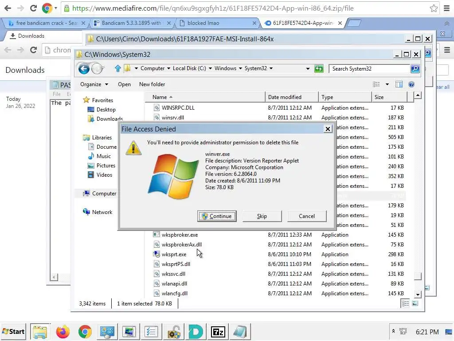Sort by Type column header
The width and height of the screenshot is (454, 341).
345,97
